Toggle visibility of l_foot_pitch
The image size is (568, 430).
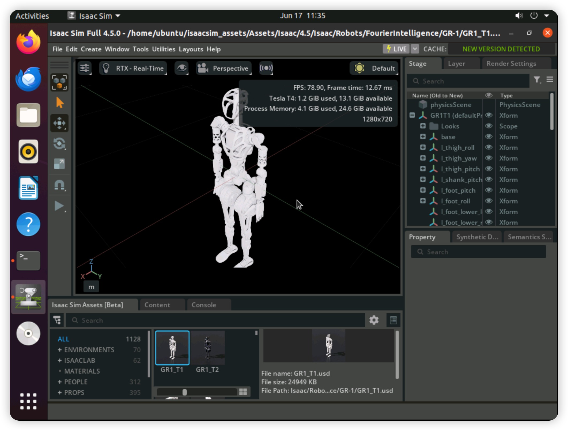coord(489,190)
